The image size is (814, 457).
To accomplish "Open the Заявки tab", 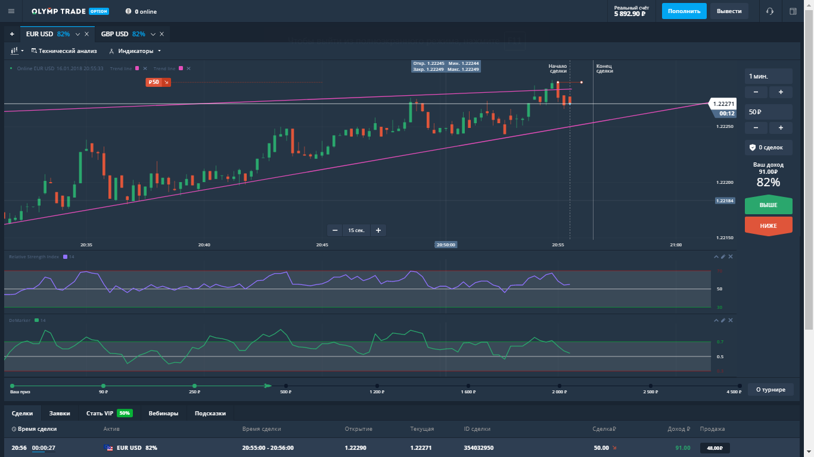I will click(60, 413).
